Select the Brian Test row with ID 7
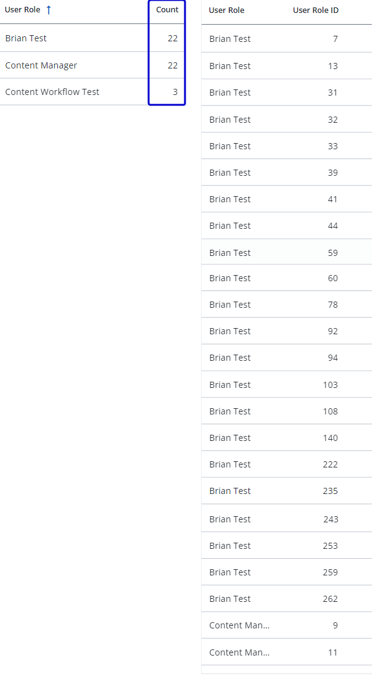378x687 pixels. tap(287, 39)
